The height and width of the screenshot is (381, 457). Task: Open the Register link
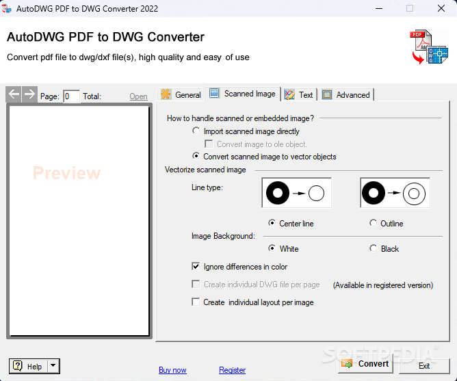[x=233, y=369]
